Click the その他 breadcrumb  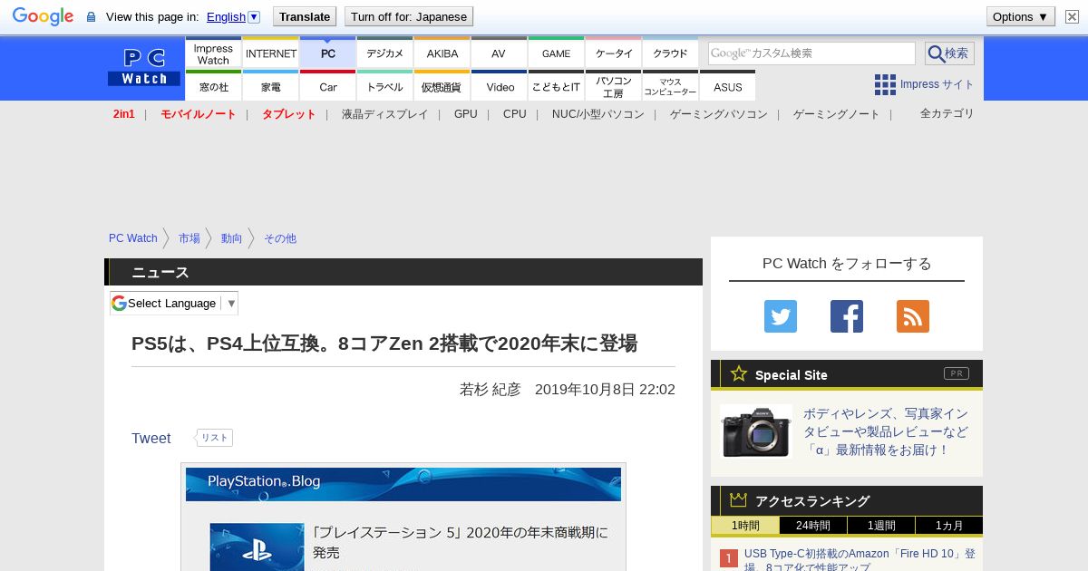pos(279,238)
